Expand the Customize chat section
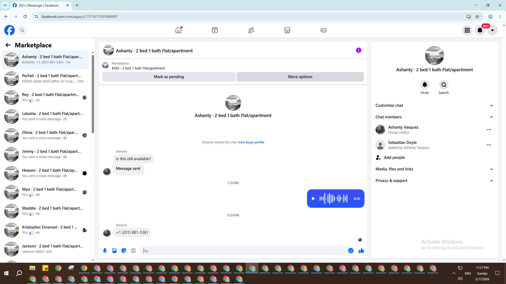This screenshot has width=506, height=284. (434, 105)
